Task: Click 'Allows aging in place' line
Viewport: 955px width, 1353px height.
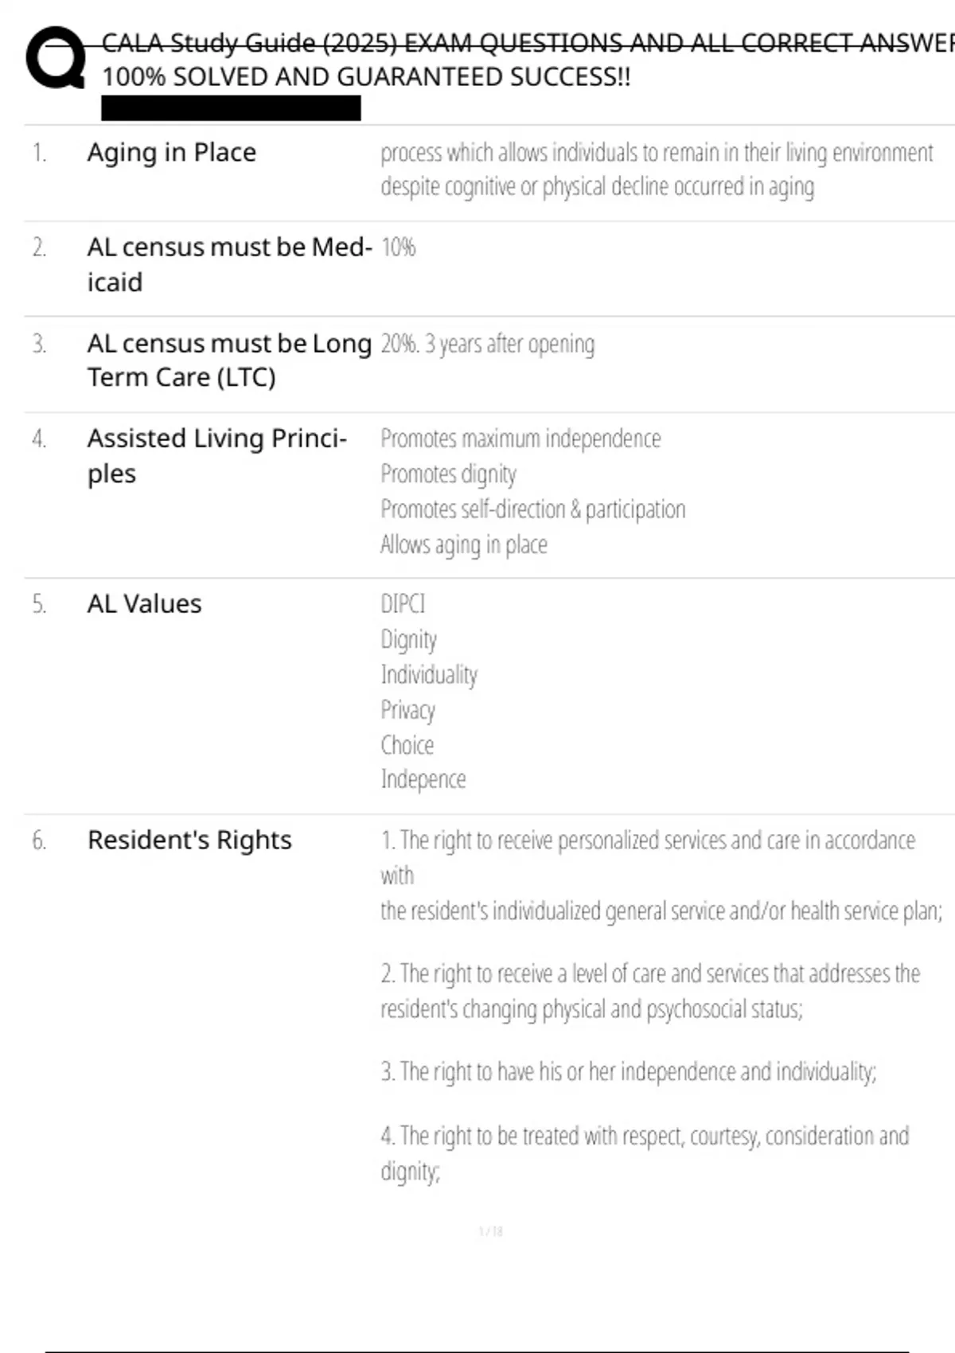Action: coord(464,545)
